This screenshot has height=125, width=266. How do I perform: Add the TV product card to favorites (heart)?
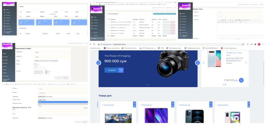tap(135, 103)
